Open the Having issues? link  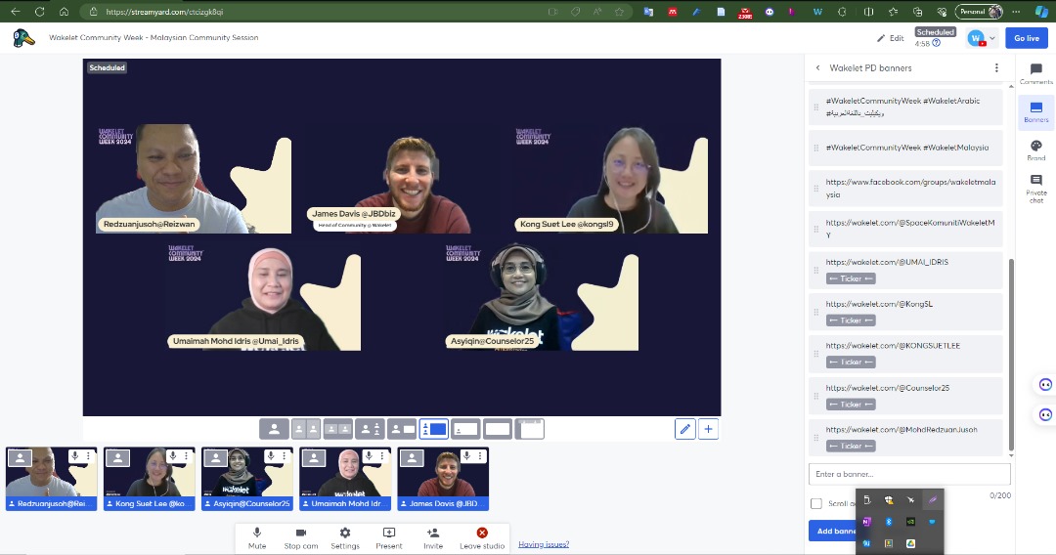click(544, 544)
